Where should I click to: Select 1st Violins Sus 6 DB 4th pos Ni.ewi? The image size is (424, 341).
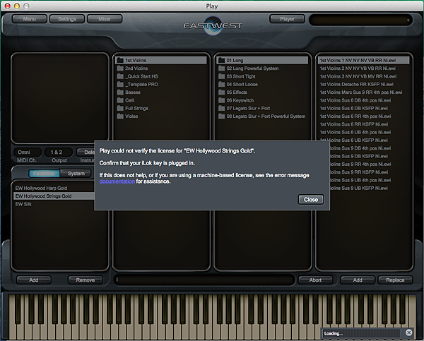tap(364, 100)
